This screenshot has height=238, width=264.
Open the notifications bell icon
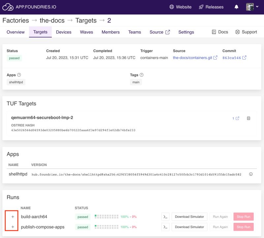tap(236, 7)
